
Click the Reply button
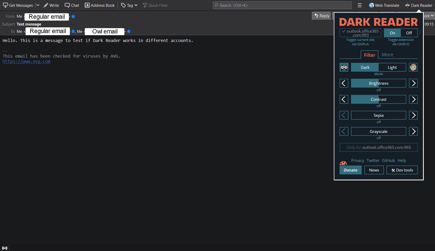(321, 16)
